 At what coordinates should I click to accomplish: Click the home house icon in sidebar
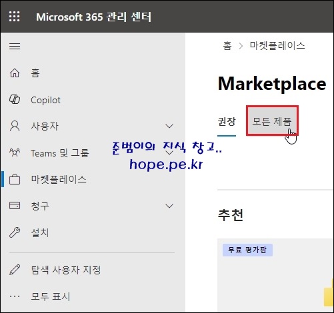15,73
